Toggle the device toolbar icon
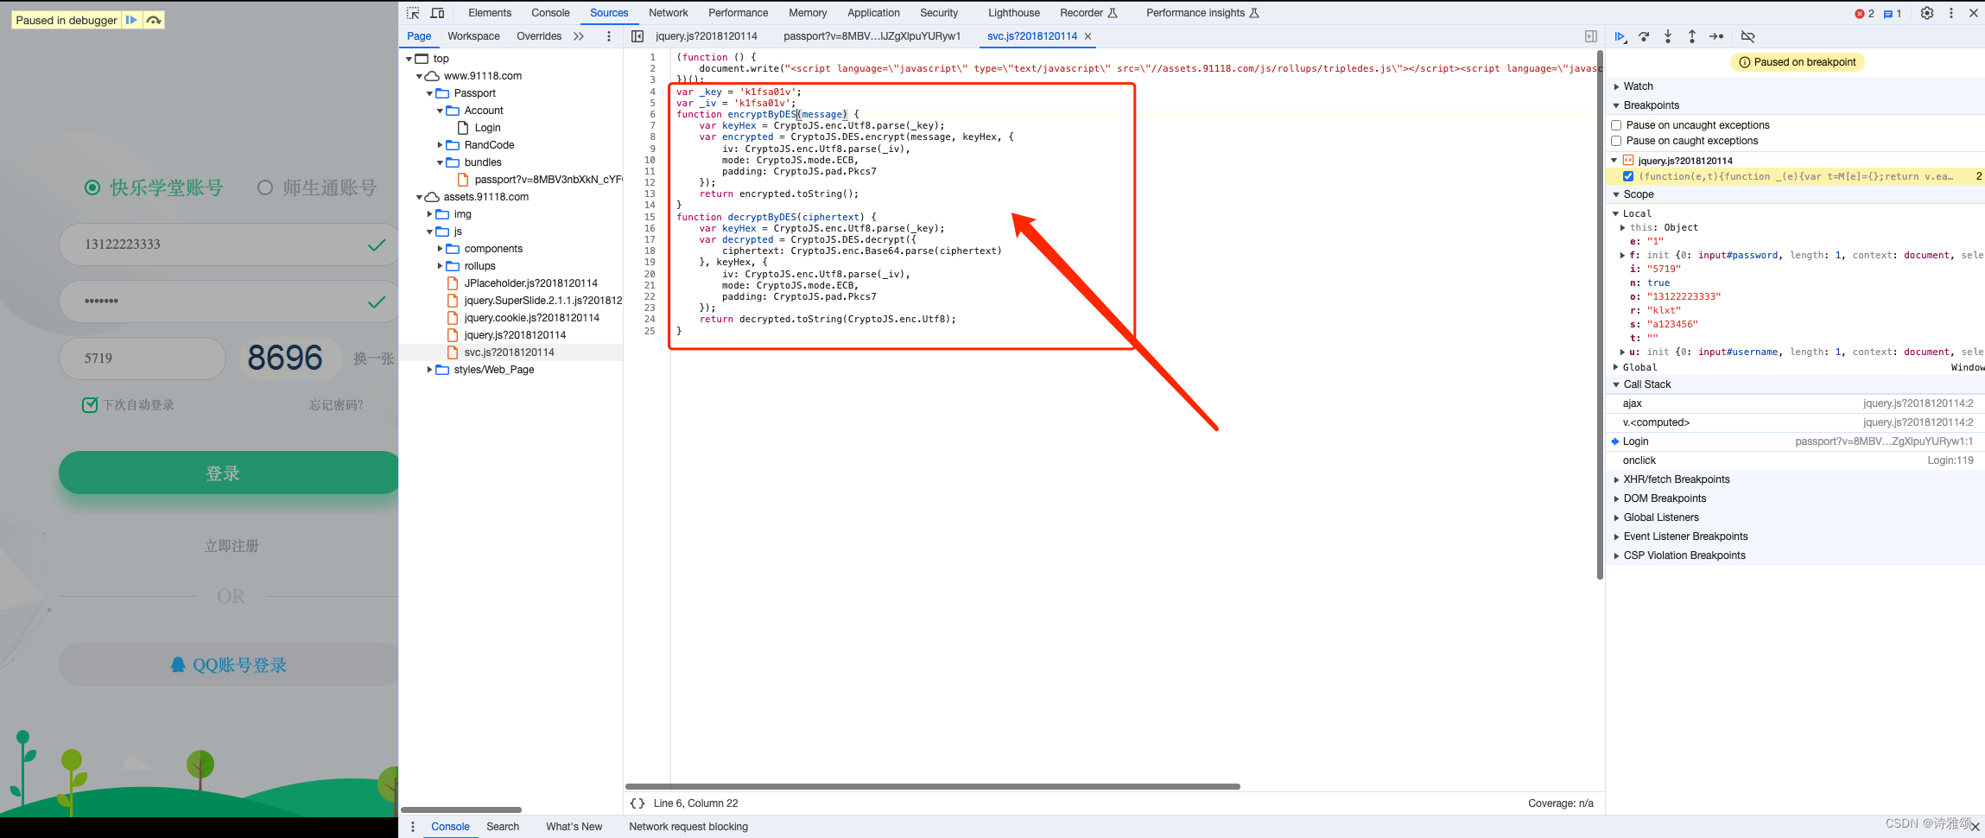1985x838 pixels. 437,13
